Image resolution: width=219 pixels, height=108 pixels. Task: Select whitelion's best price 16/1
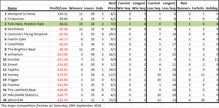pyautogui.click(x=112, y=55)
